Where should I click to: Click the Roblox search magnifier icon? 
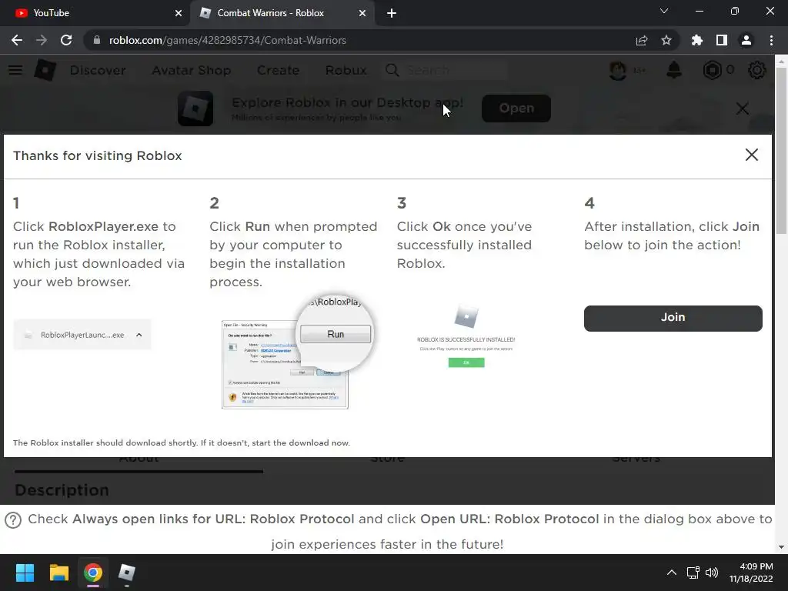click(x=392, y=70)
